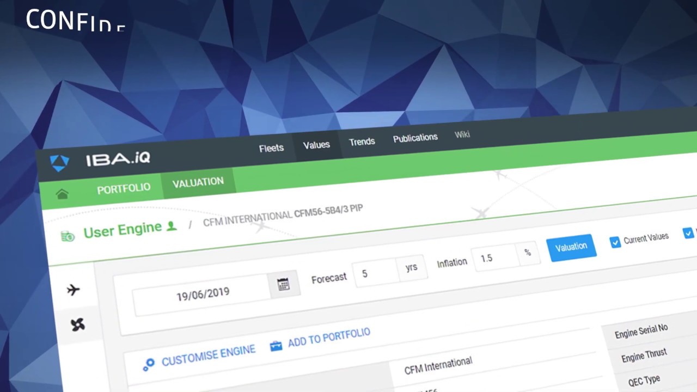Click the Forecast years input field

tap(376, 272)
